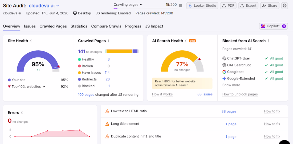Click the Blocked from AI Search info icon
The image size is (293, 144).
click(x=268, y=41)
